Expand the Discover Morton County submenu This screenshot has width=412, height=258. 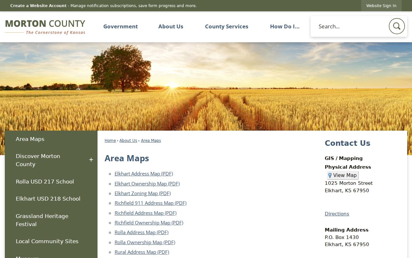click(91, 160)
